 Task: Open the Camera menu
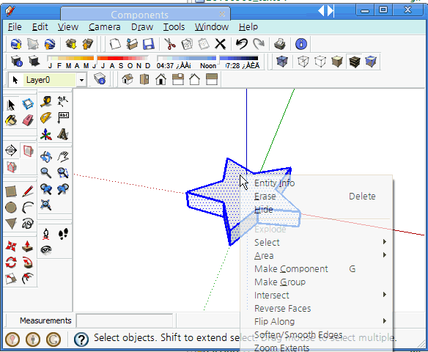[104, 27]
